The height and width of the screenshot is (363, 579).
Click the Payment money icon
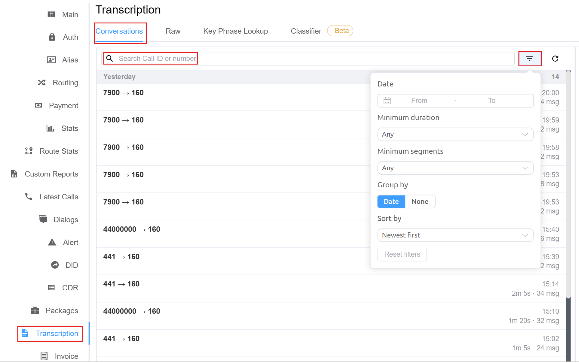point(38,105)
